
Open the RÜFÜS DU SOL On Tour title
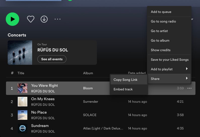point(53,50)
